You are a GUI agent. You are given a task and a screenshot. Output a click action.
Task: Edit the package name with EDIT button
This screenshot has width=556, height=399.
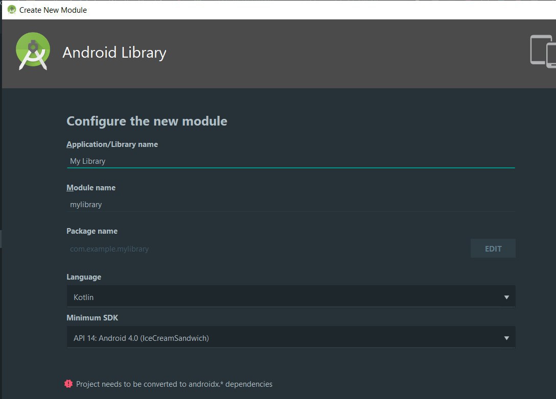point(493,248)
